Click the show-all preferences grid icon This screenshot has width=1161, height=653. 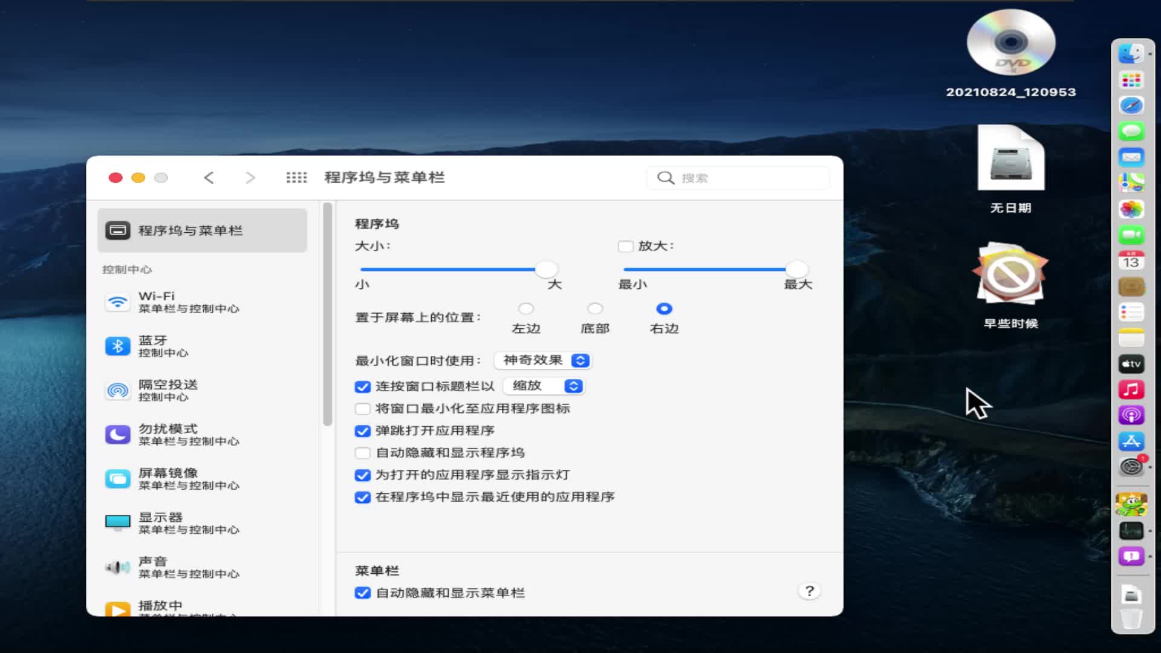point(296,177)
